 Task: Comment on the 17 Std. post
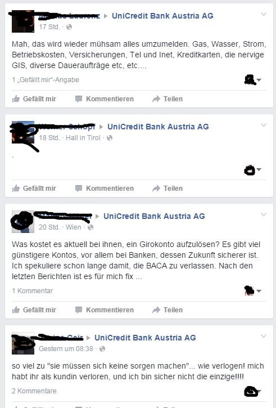coord(104,99)
